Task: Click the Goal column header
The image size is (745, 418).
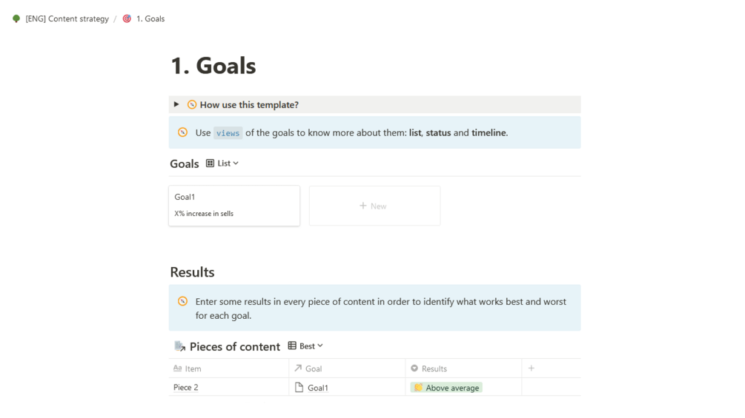Action: click(x=314, y=368)
